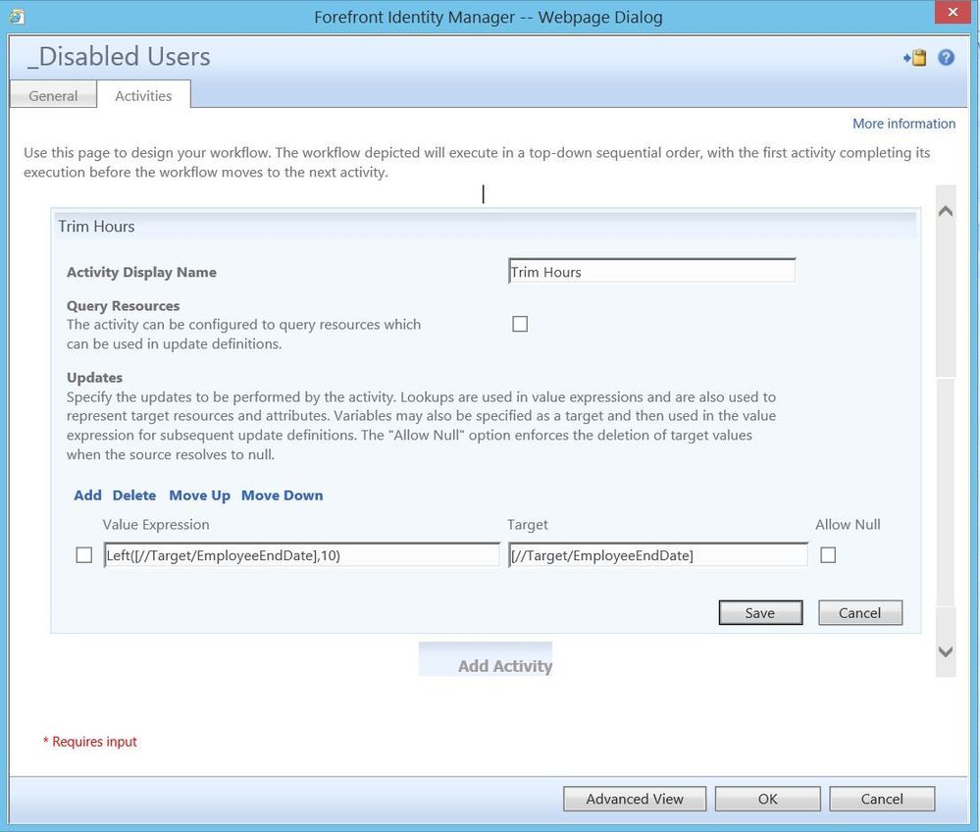Click the bottom Cancel button of the dialog

pyautogui.click(x=882, y=799)
